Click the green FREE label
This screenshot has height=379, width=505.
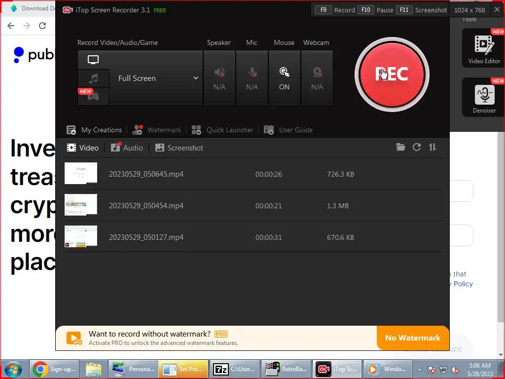pos(160,10)
